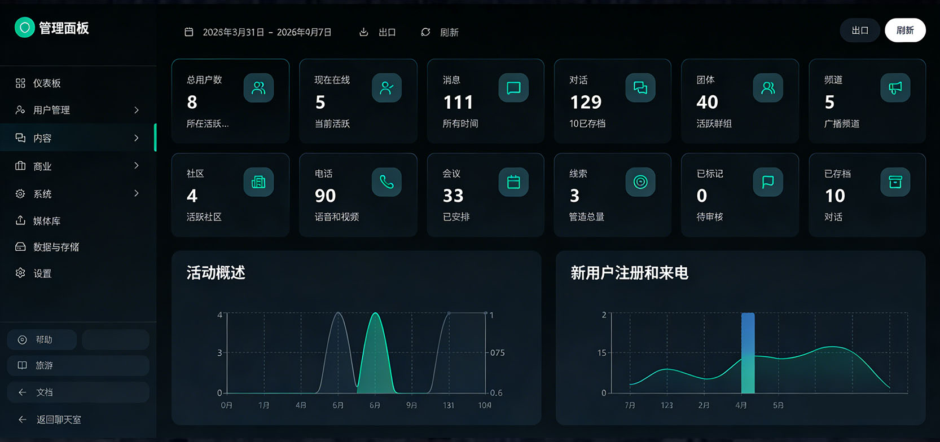This screenshot has width=940, height=442.
Task: Open 数据与存储 in the sidebar
Action: (x=78, y=247)
